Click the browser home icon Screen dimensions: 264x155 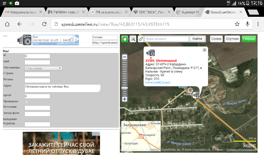click(7, 24)
